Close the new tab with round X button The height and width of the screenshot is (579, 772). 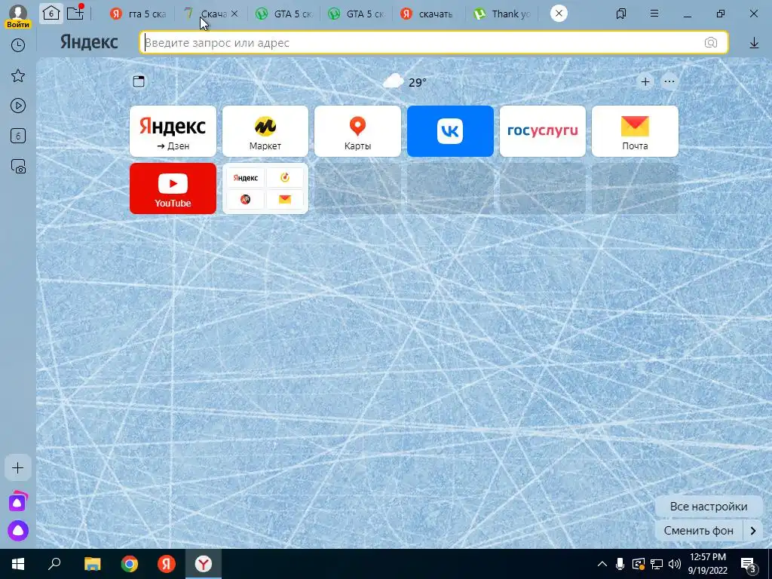coord(559,14)
